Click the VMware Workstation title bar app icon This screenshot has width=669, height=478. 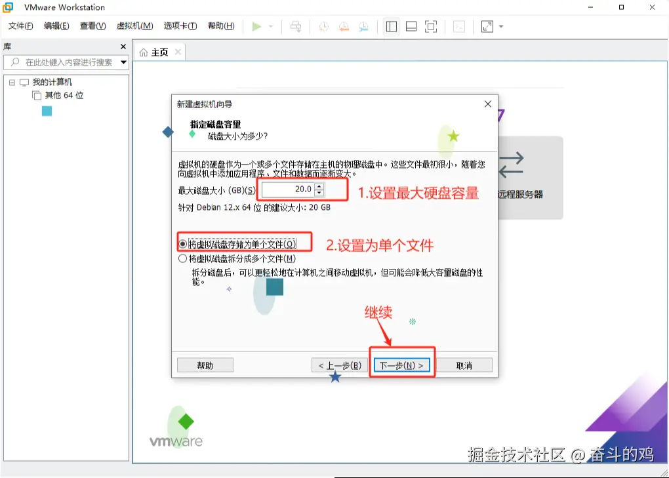[x=8, y=7]
